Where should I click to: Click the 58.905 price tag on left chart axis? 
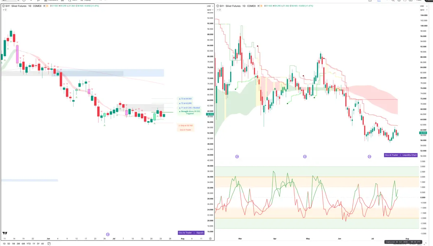point(209,114)
